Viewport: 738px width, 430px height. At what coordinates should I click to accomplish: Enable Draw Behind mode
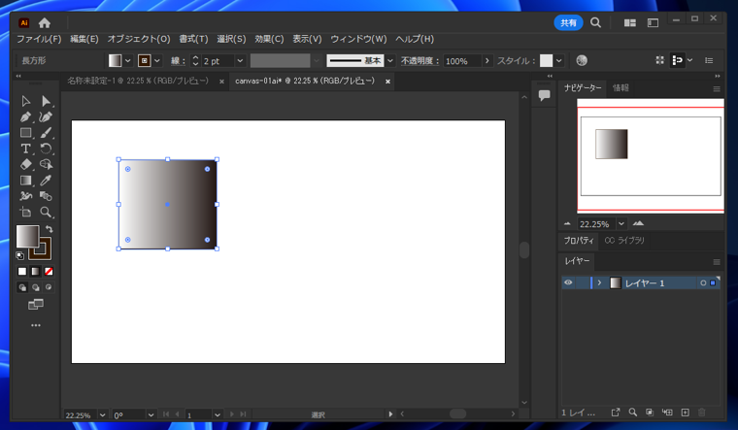36,287
